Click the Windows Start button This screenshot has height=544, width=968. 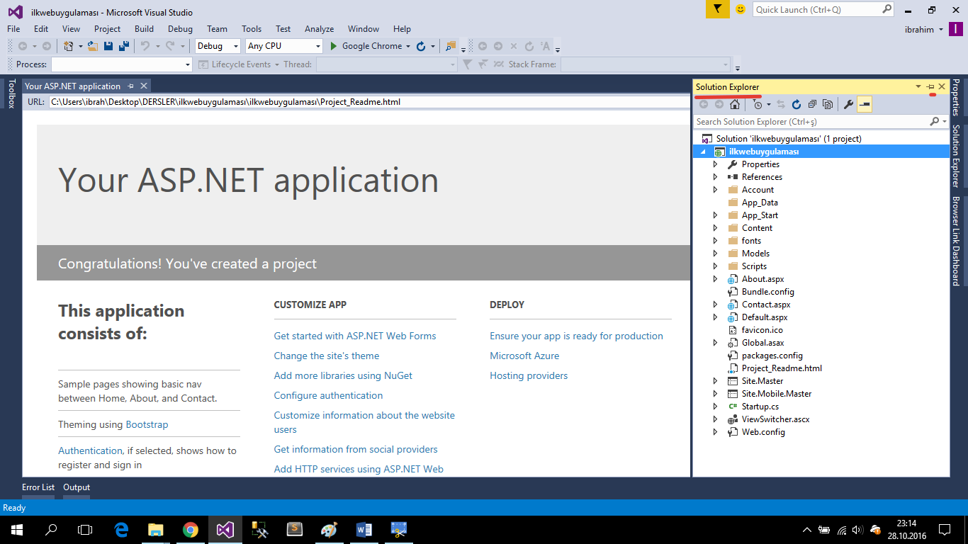click(x=16, y=529)
